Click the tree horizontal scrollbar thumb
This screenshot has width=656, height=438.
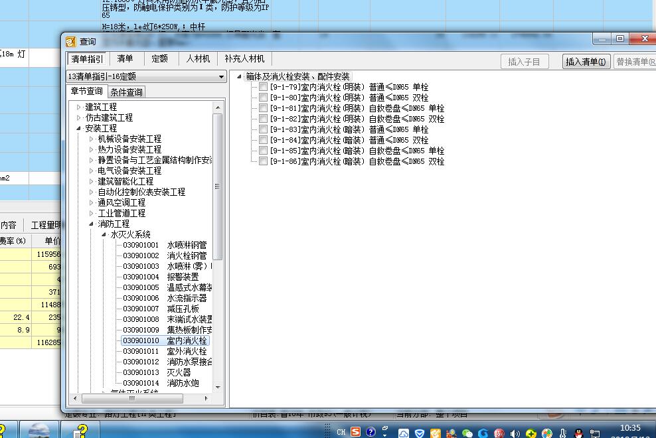coord(132,398)
